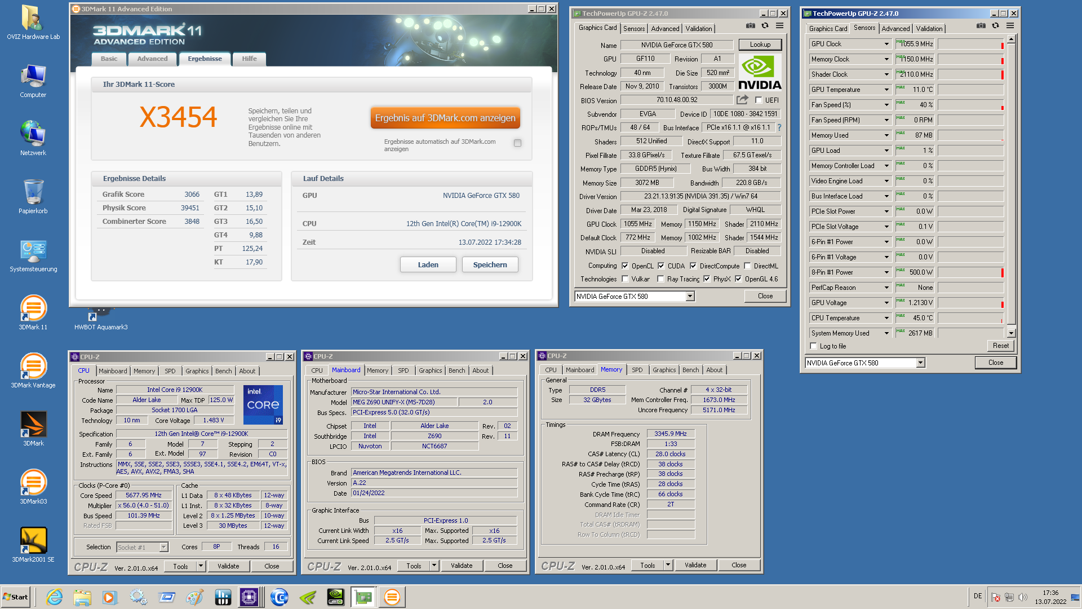Enable Log to file checkbox
Image resolution: width=1082 pixels, height=609 pixels.
pyautogui.click(x=813, y=346)
